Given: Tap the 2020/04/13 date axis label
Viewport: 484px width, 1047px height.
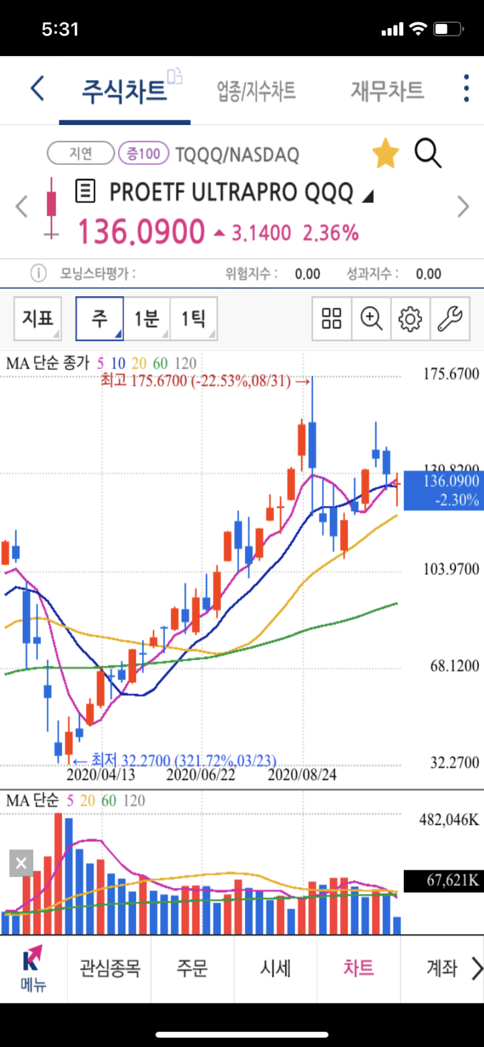Looking at the screenshot, I should pos(101,774).
